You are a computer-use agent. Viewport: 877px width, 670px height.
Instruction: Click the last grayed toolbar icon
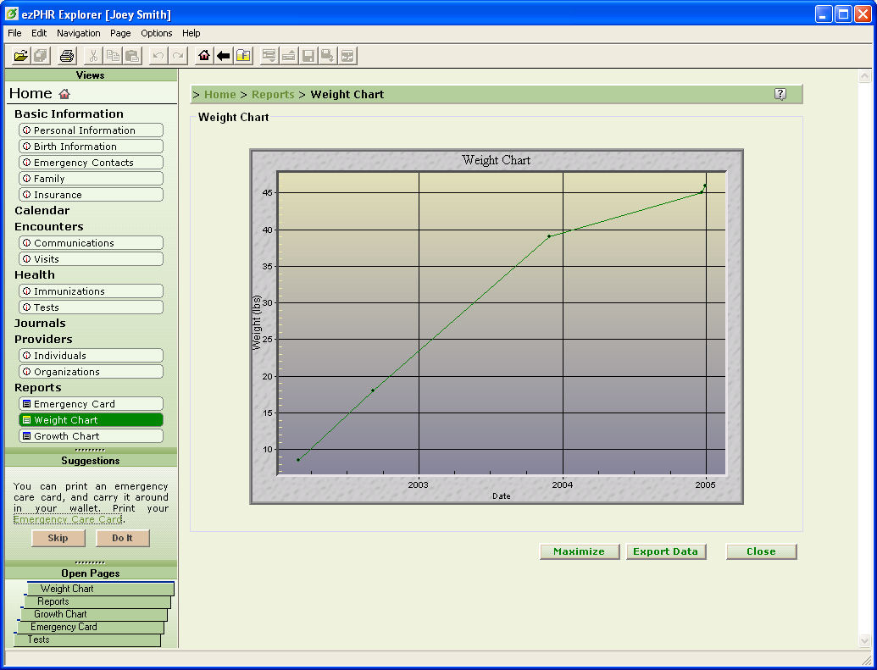(x=347, y=55)
